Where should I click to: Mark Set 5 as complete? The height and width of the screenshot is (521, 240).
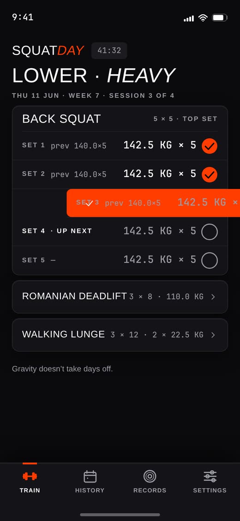[210, 260]
